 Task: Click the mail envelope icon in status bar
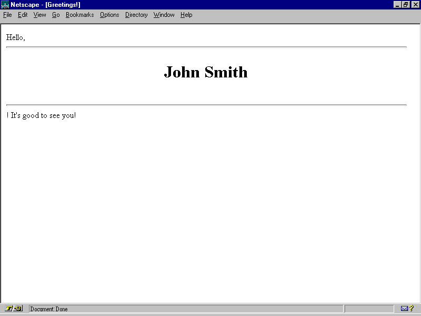(405, 309)
